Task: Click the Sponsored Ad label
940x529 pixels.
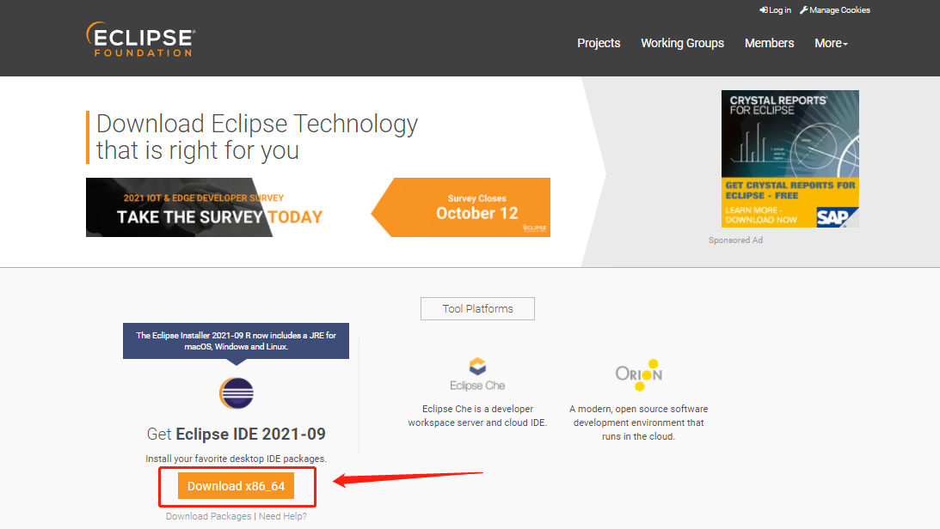Action: pyautogui.click(x=735, y=240)
